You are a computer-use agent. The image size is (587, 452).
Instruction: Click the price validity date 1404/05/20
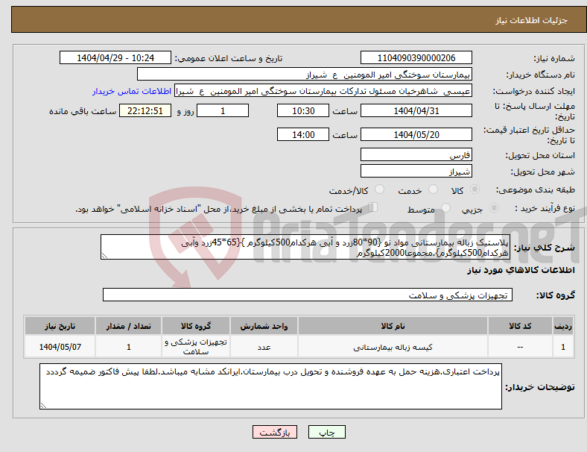click(416, 134)
